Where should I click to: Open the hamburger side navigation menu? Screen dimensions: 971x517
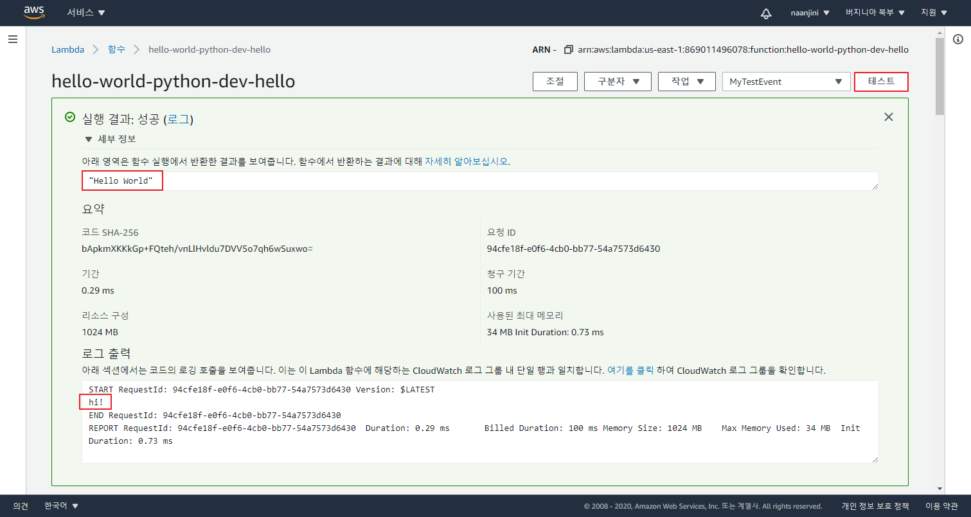(x=12, y=40)
